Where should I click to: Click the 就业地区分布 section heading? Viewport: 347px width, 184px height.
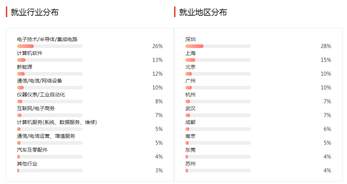pos(203,12)
